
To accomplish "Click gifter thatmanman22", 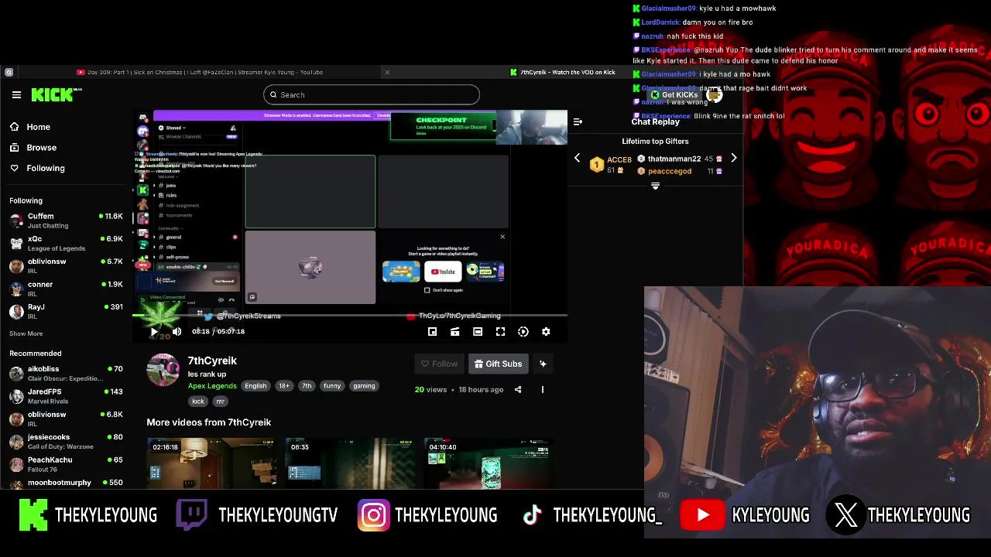I will coord(674,159).
